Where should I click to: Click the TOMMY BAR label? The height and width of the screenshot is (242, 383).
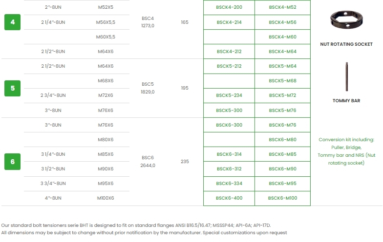click(346, 101)
